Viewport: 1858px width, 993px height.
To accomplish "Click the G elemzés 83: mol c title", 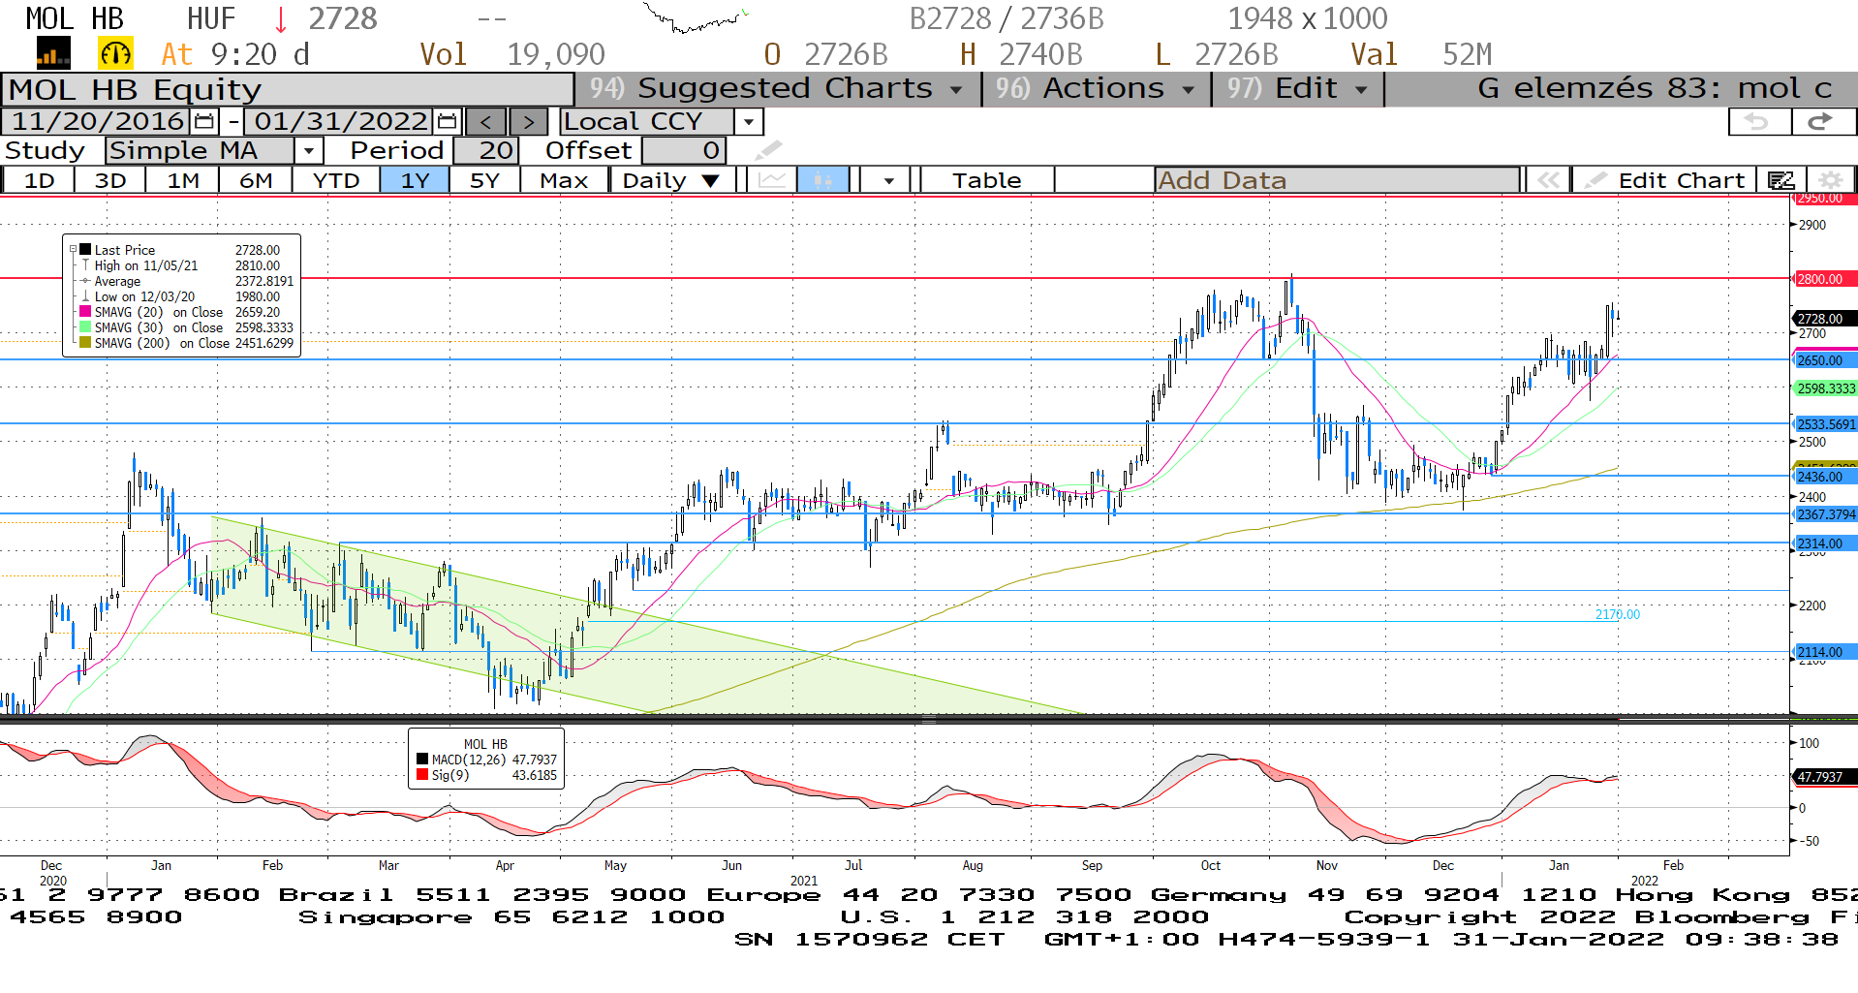I will tap(1655, 88).
